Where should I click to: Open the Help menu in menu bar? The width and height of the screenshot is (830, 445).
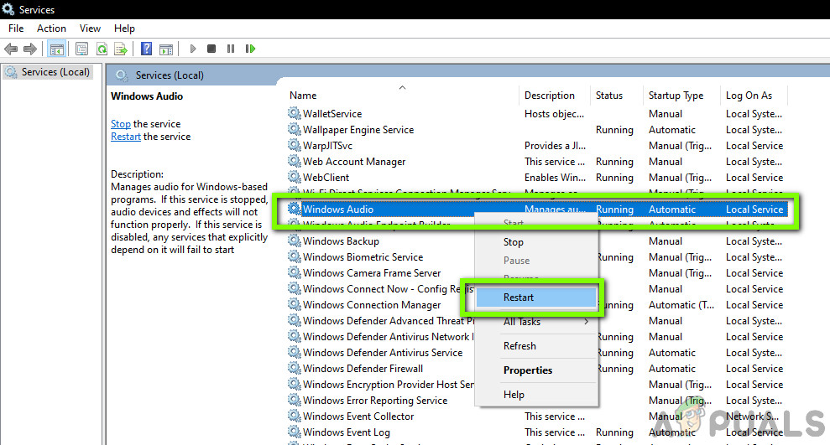click(124, 28)
